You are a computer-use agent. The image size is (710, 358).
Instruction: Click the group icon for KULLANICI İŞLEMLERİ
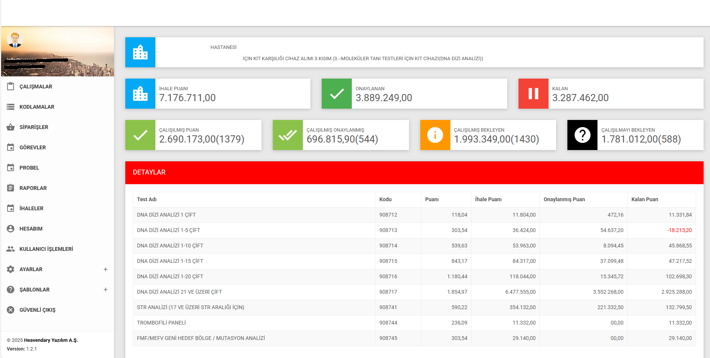point(11,249)
